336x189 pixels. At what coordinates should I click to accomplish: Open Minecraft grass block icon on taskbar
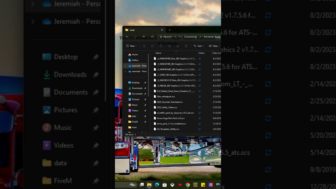195,185
